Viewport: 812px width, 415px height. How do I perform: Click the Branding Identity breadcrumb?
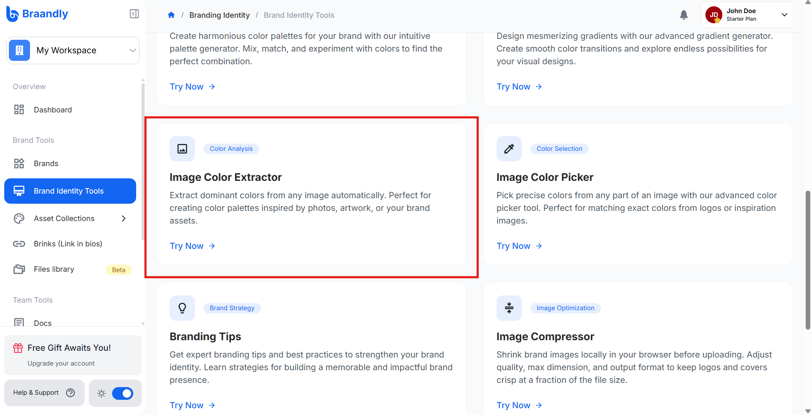click(x=219, y=15)
